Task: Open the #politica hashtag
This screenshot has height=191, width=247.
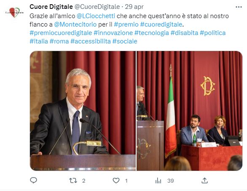Action: pyautogui.click(x=213, y=33)
